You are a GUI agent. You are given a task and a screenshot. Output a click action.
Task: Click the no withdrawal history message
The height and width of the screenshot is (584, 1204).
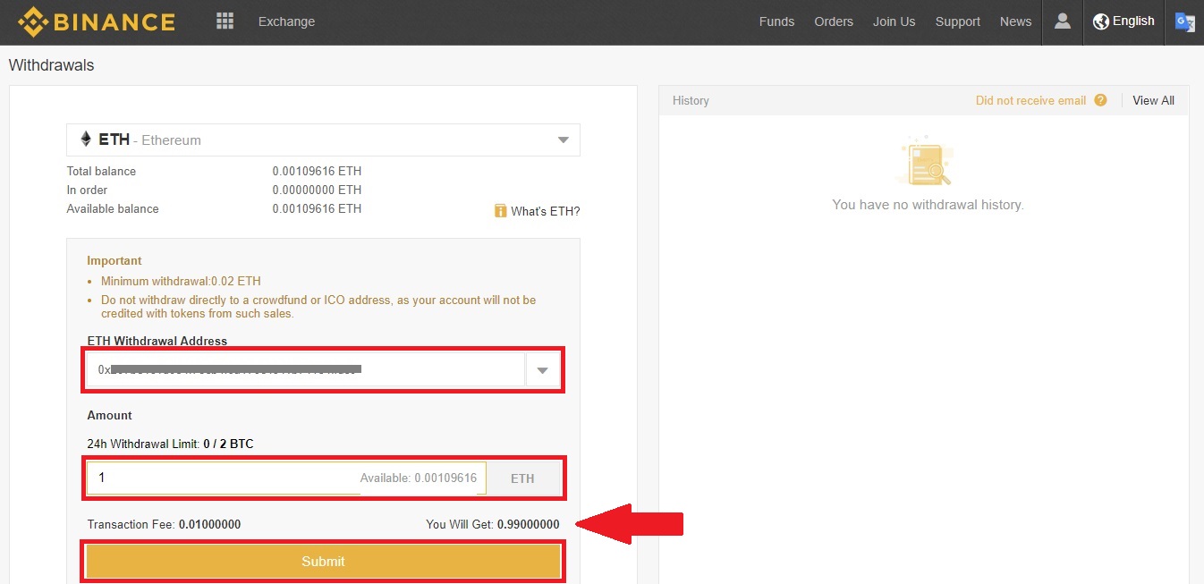coord(928,205)
